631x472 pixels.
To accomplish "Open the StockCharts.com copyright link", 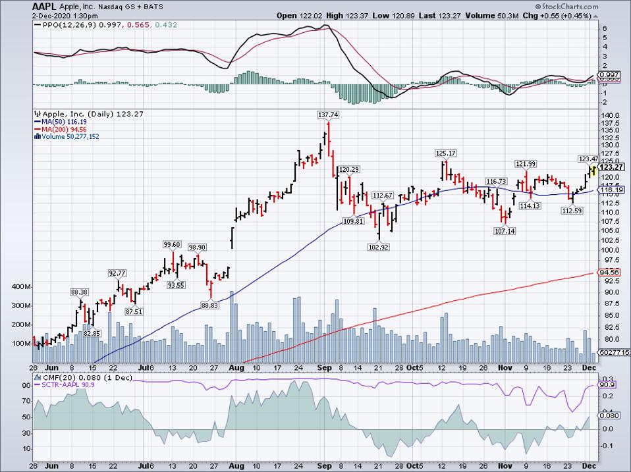I will (x=566, y=7).
